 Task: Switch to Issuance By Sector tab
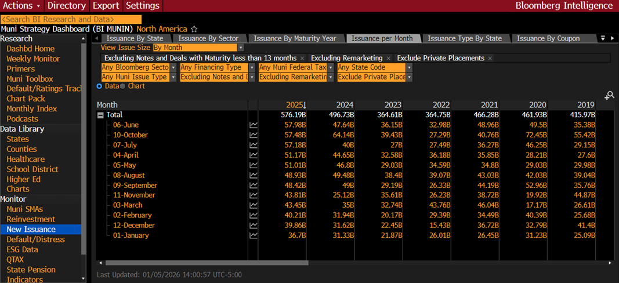(208, 38)
